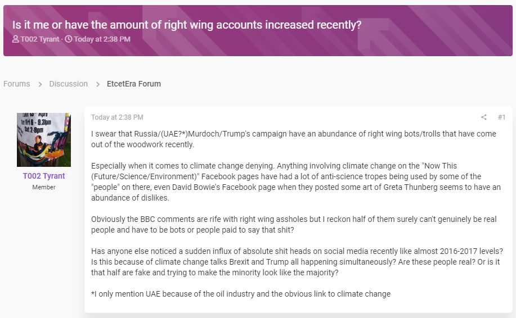Click the Member label under the username
Image resolution: width=516 pixels, height=318 pixels.
(44, 187)
